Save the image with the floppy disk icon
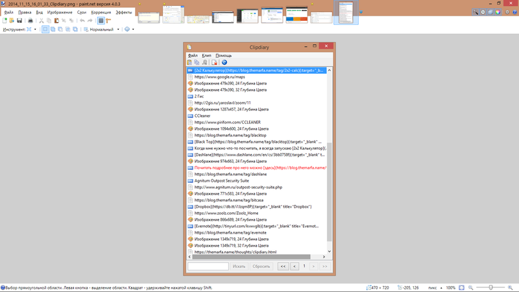519x292 pixels. pyautogui.click(x=19, y=21)
